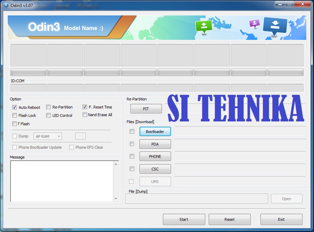Click the Message box scroll-down arrow

[116, 198]
